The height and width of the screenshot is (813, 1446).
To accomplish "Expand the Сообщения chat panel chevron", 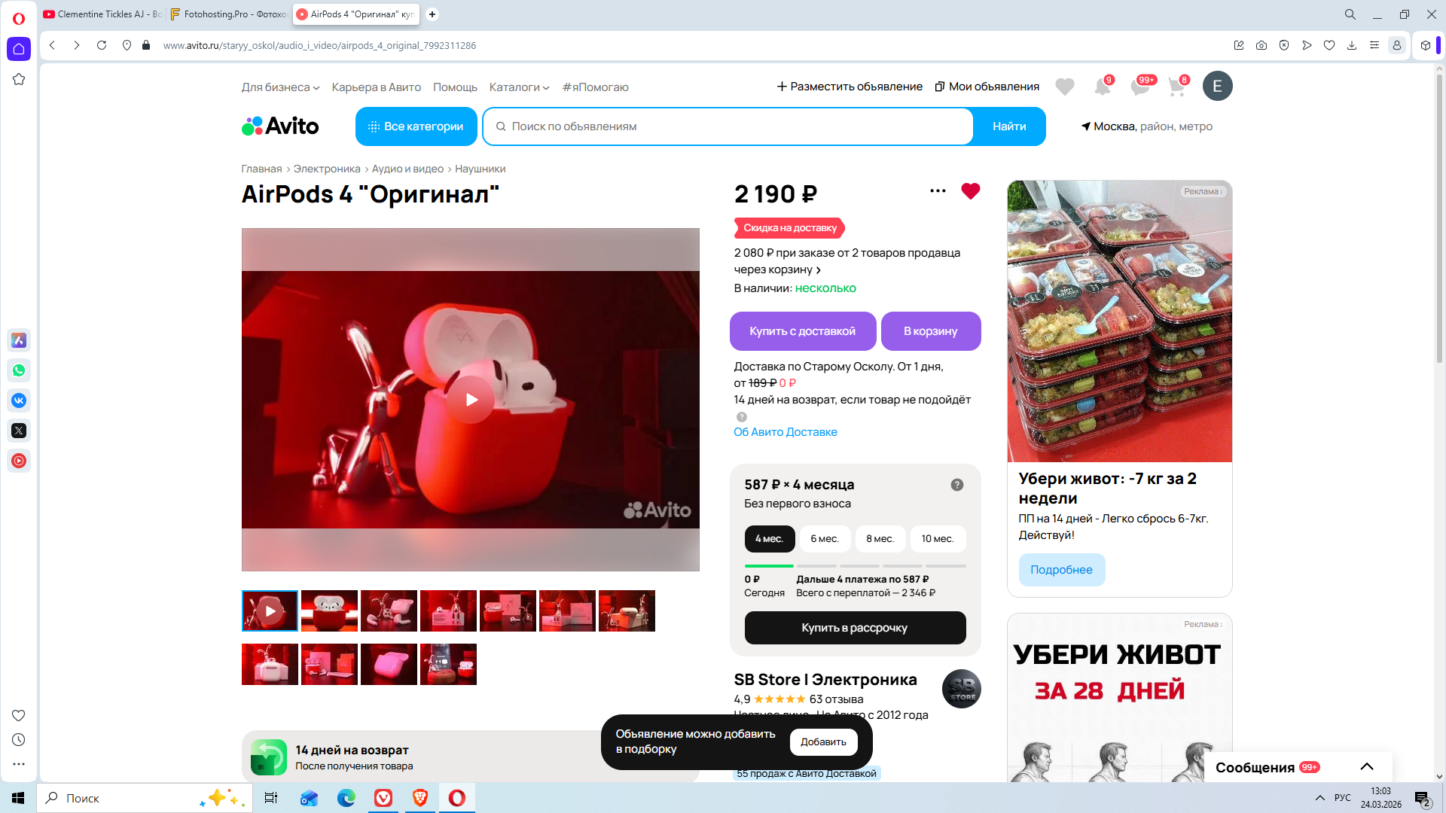I will point(1366,767).
